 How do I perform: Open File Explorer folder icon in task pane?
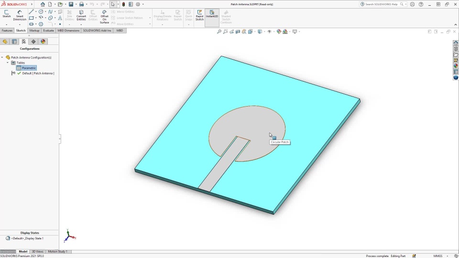pyautogui.click(x=456, y=54)
